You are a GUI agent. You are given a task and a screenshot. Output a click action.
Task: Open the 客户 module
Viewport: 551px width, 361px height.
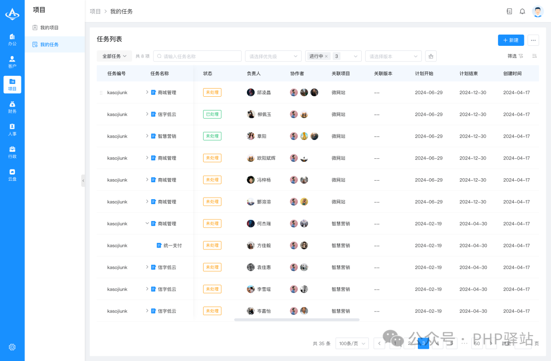click(12, 62)
